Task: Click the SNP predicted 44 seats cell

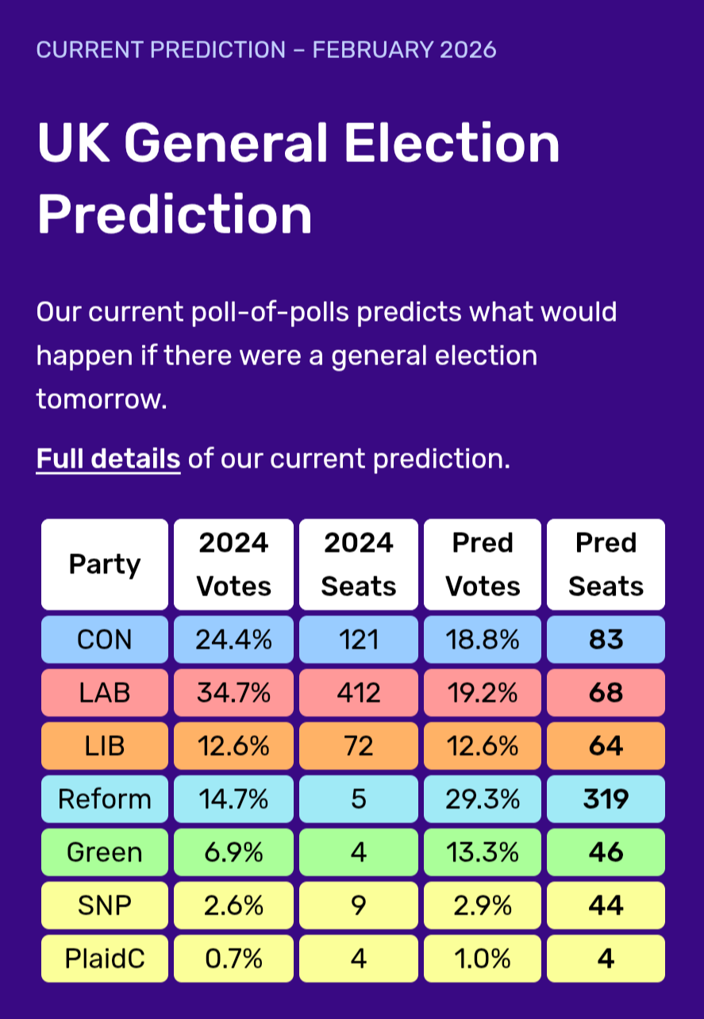Action: [606, 905]
